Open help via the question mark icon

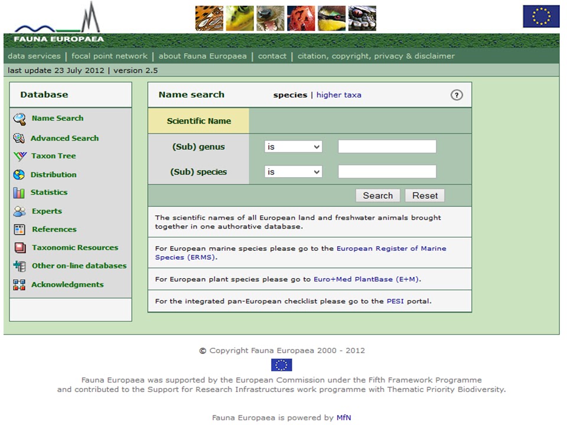pyautogui.click(x=457, y=95)
